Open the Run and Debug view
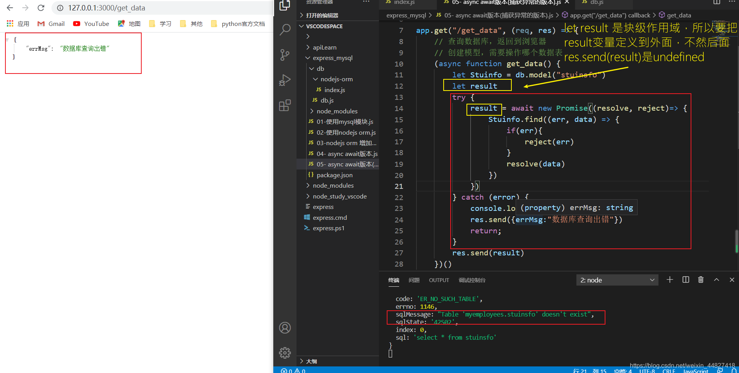The image size is (739, 373). (x=285, y=80)
